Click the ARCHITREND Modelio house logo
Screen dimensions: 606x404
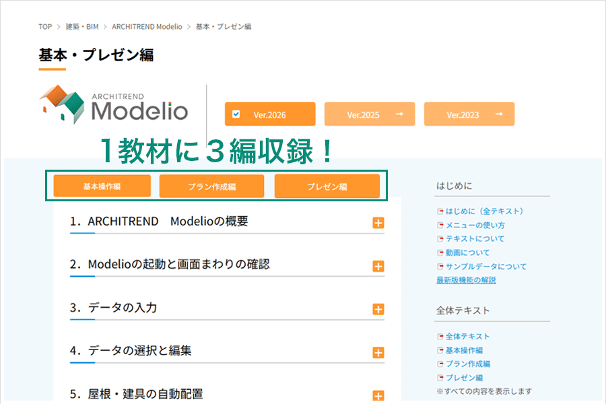click(x=62, y=104)
